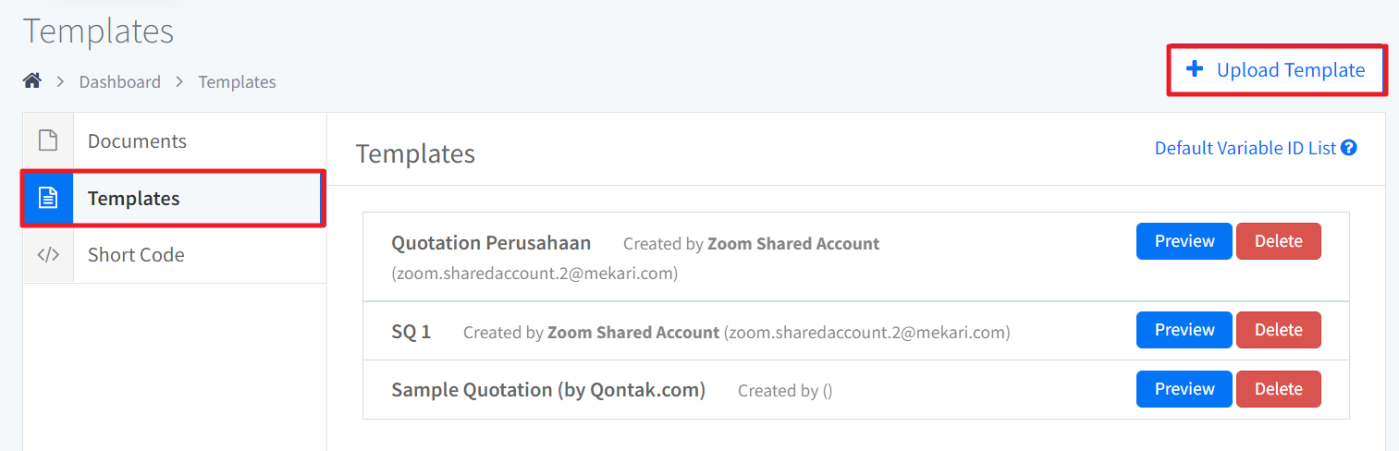Click the Short Code brackets icon
The image size is (1399, 451).
click(48, 255)
